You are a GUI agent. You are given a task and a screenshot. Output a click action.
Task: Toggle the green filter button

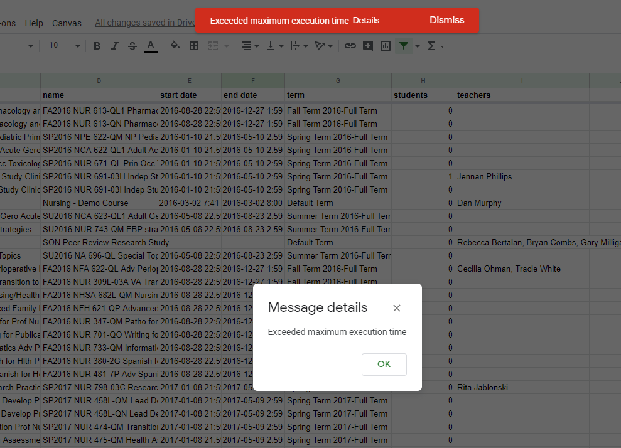[x=404, y=46]
